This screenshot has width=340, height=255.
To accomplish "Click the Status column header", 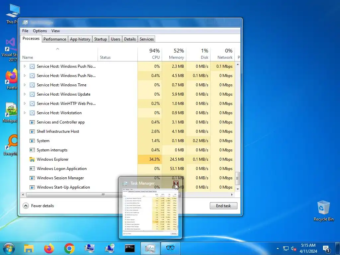I will (x=118, y=54).
